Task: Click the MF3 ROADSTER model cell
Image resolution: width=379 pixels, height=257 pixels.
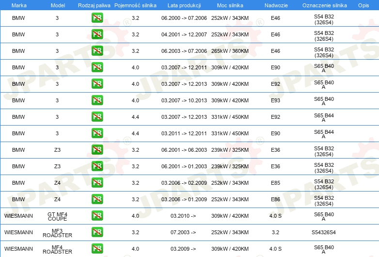Action: point(57,233)
